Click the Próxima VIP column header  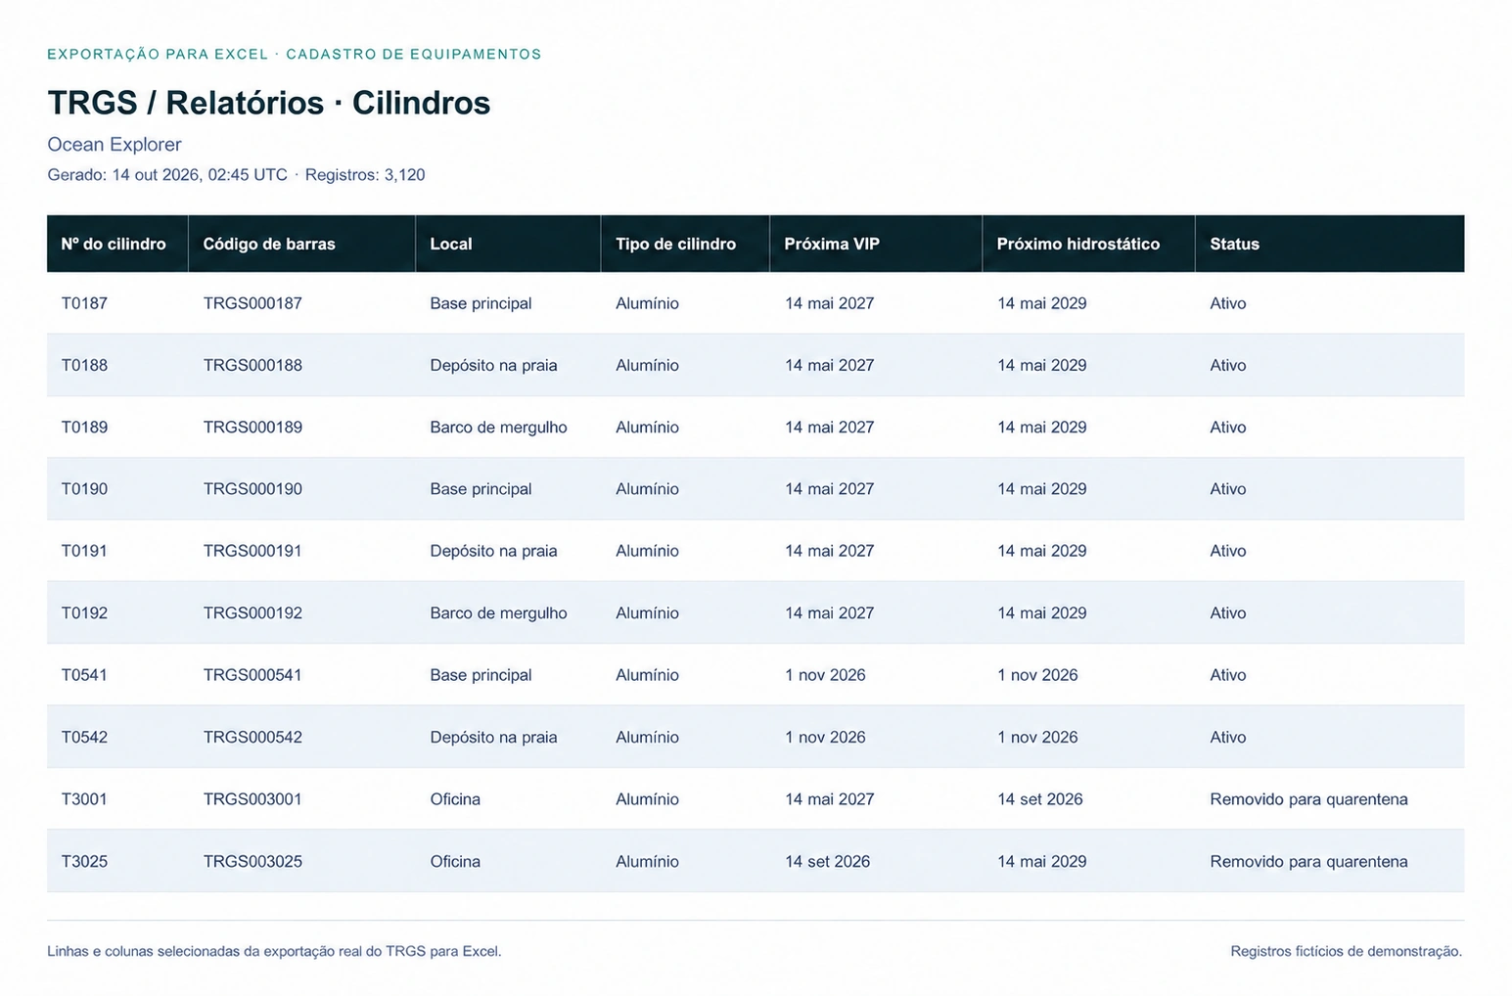pos(876,244)
